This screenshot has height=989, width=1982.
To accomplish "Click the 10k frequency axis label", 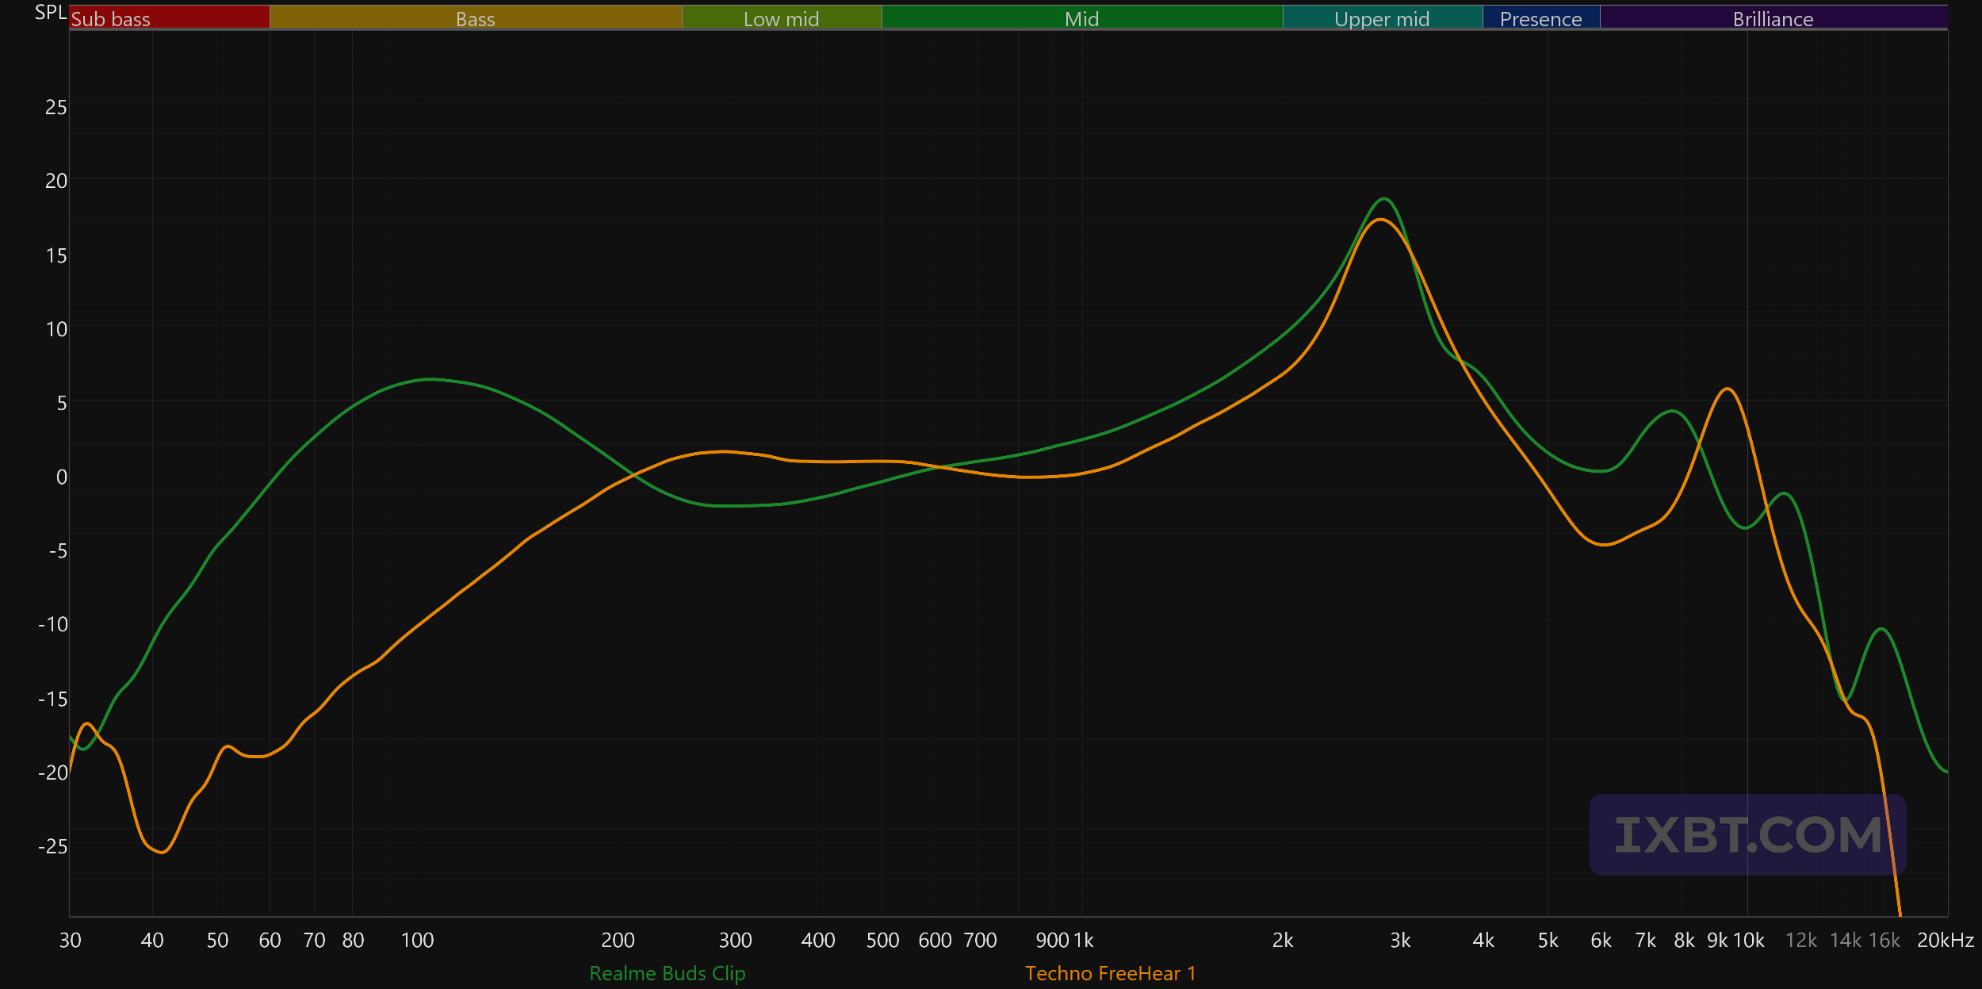I will (1749, 941).
